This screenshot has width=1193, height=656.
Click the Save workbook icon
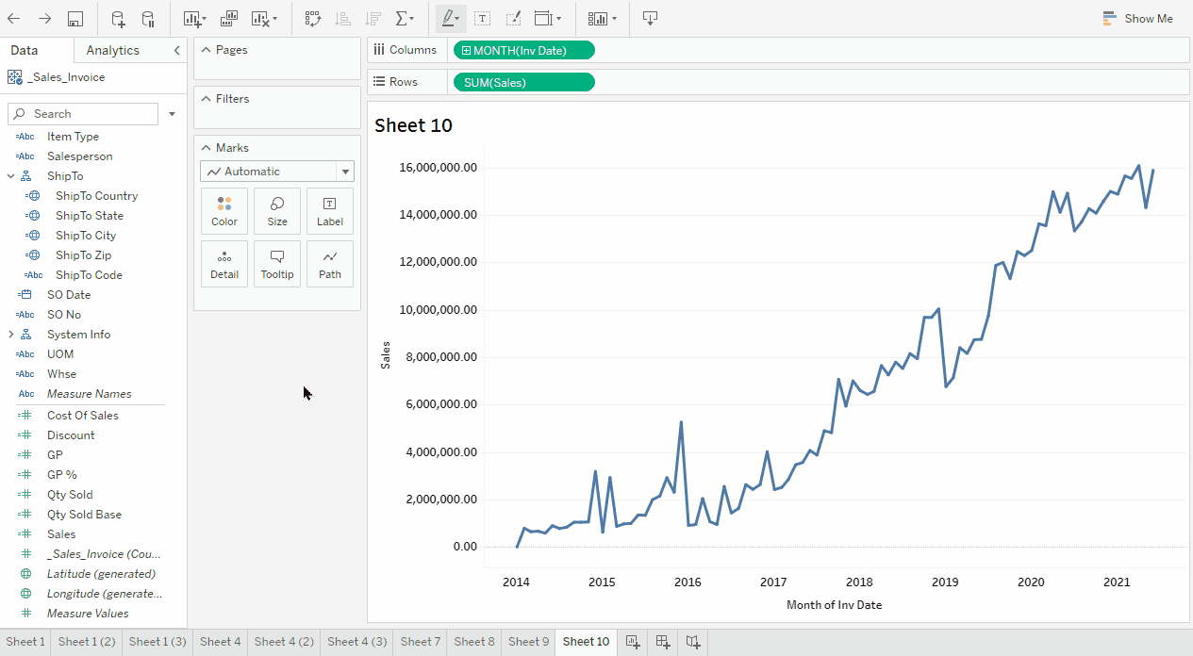(x=75, y=19)
